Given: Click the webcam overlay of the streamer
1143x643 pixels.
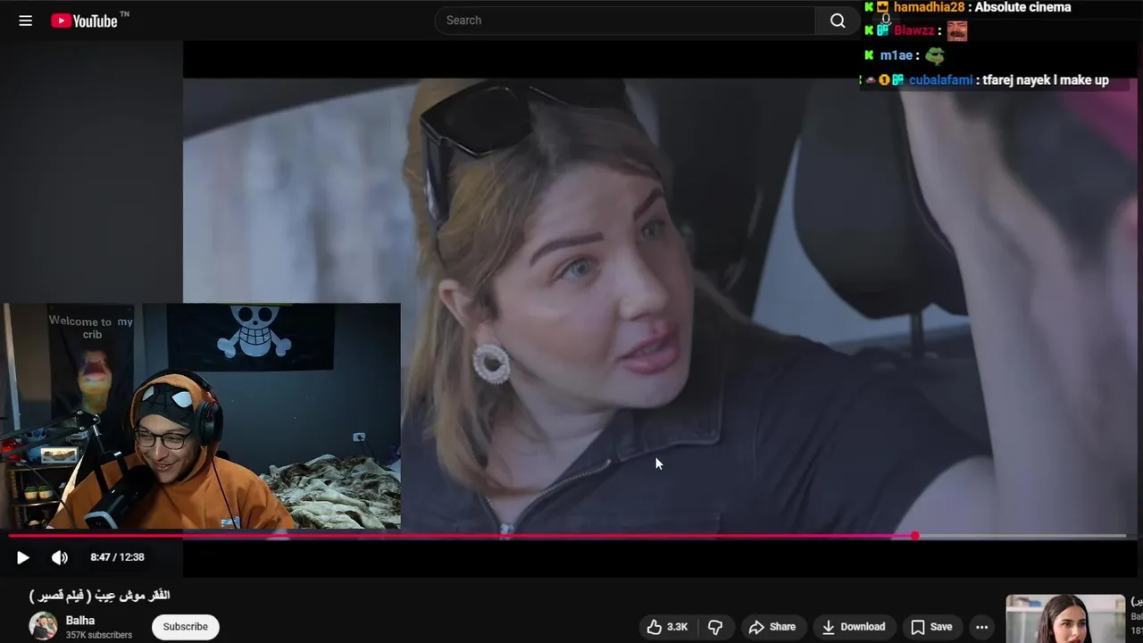Looking at the screenshot, I should click(x=201, y=416).
